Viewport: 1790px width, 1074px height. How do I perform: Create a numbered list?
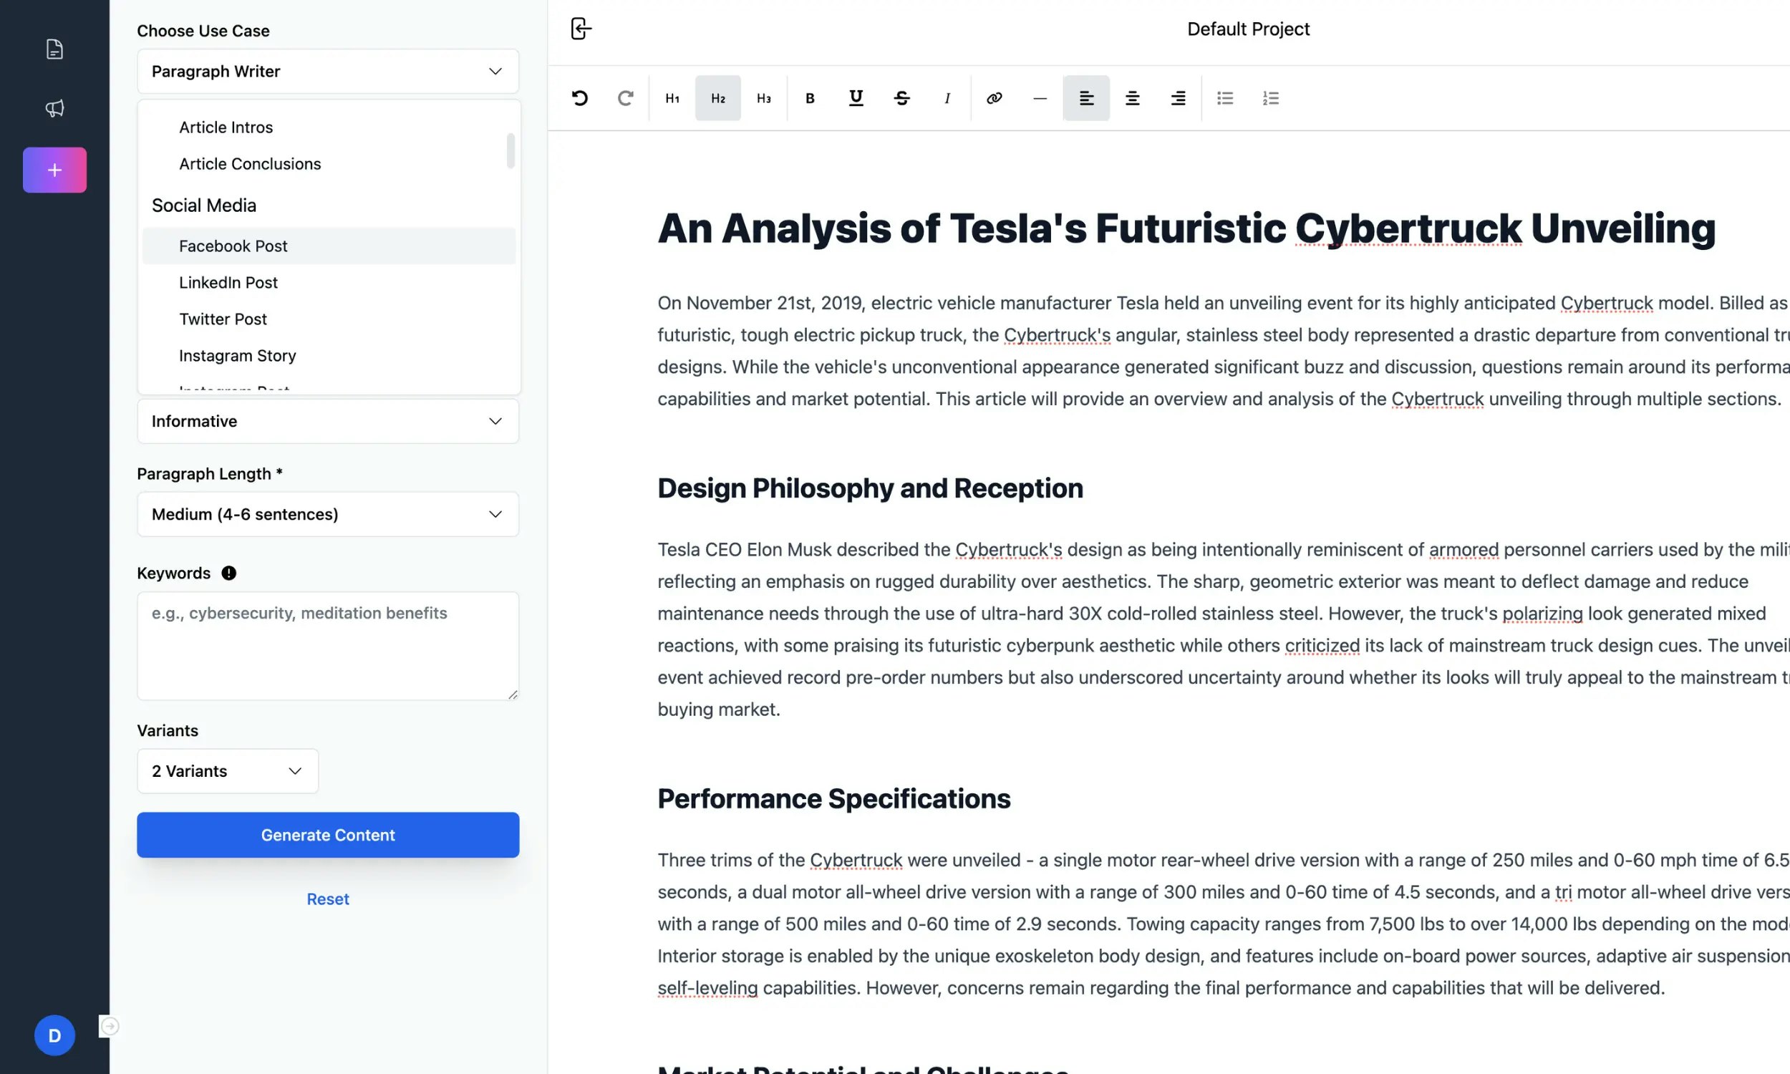click(x=1270, y=97)
